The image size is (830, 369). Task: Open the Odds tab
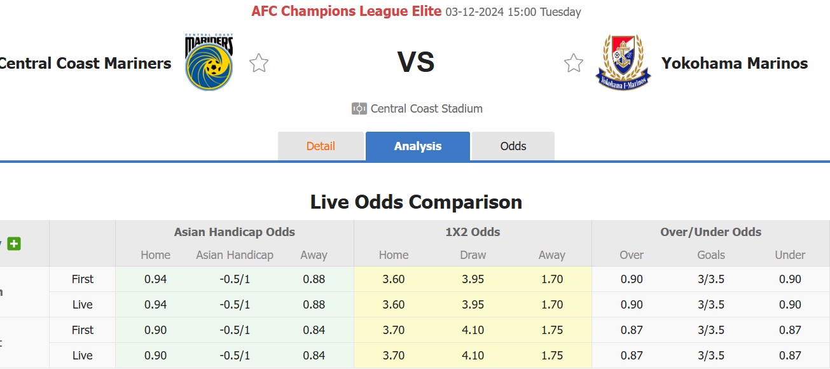coord(513,146)
